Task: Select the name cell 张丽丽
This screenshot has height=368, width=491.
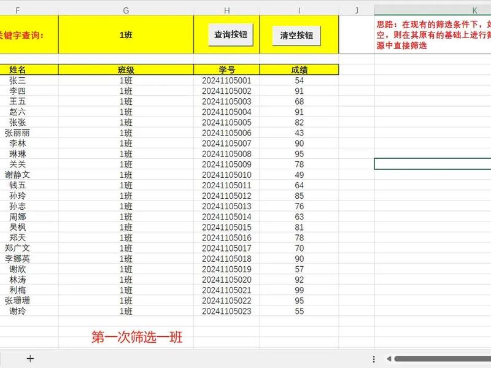Action: 29,132
